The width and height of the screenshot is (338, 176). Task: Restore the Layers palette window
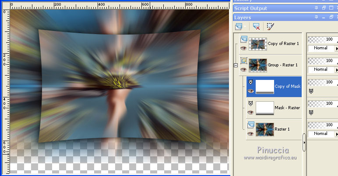point(331,17)
